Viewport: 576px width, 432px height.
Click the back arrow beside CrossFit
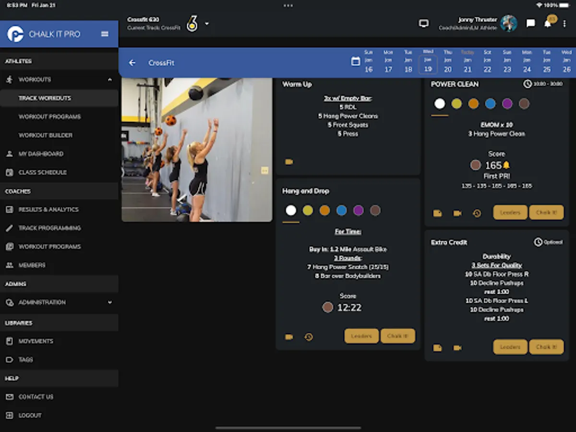[x=132, y=63]
